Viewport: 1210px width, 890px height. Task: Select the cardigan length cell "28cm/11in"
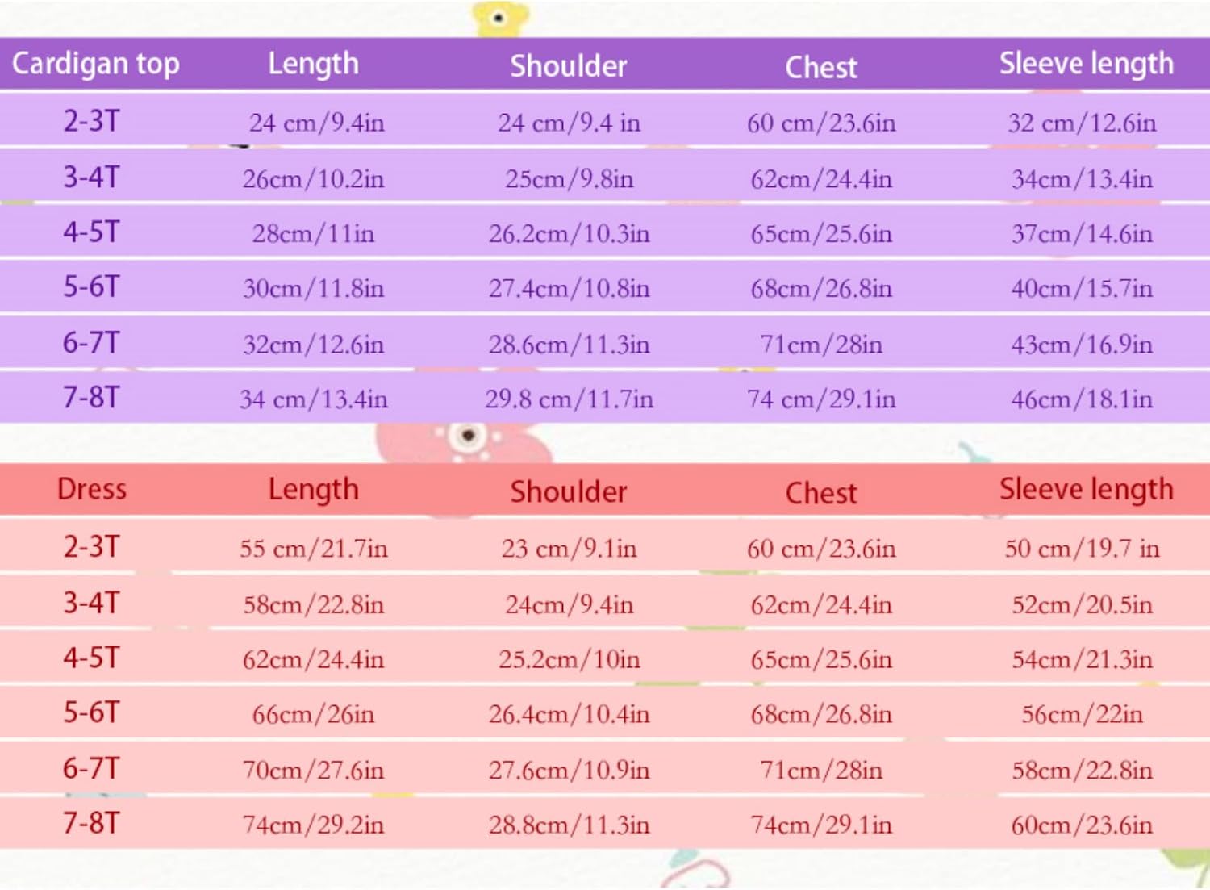click(x=313, y=234)
